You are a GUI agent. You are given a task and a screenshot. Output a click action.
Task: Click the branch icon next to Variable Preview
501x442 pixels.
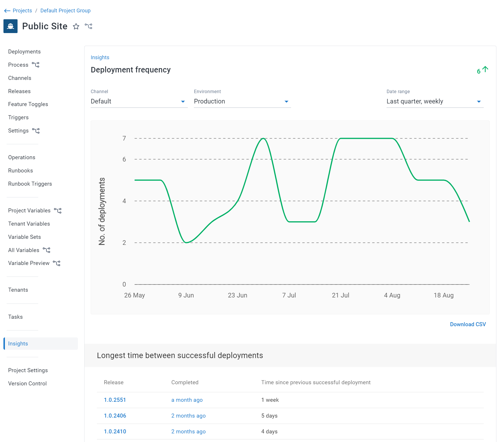(x=57, y=263)
